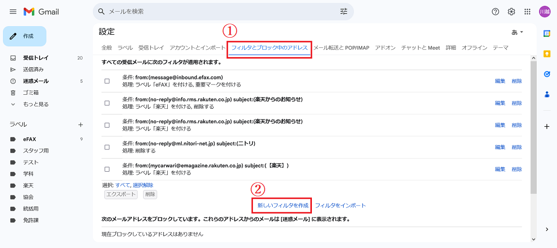The width and height of the screenshot is (557, 248).
Task: Open Google Calendar in side panel
Action: click(547, 33)
